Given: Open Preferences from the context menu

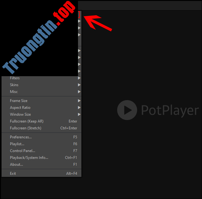Looking at the screenshot, I should coord(21,137).
